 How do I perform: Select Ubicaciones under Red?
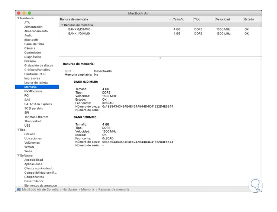pyautogui.click(x=33, y=138)
